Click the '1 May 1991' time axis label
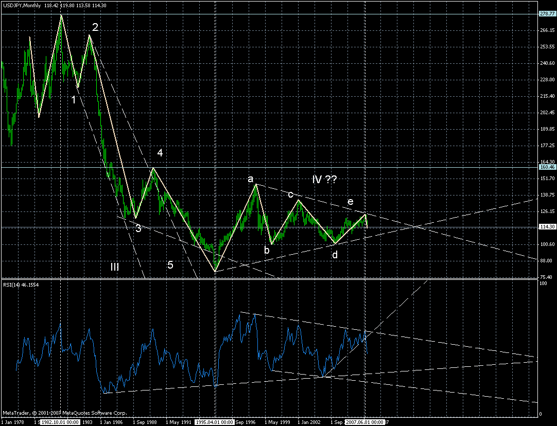 click(x=178, y=422)
